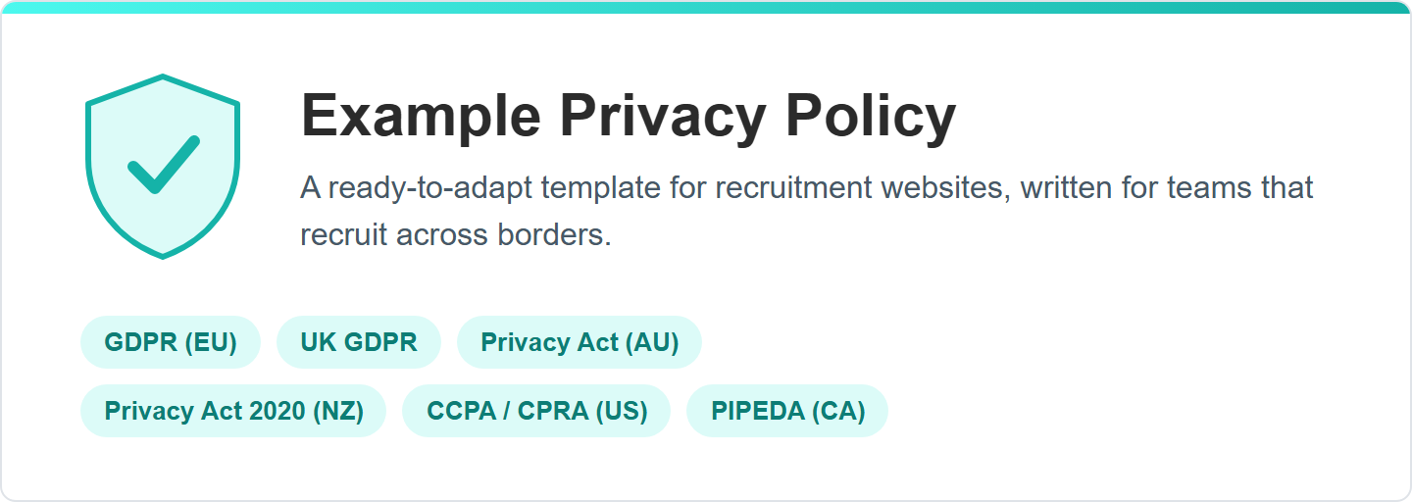
Task: Pick the CCPA / CPRA (US) tag
Action: click(536, 411)
